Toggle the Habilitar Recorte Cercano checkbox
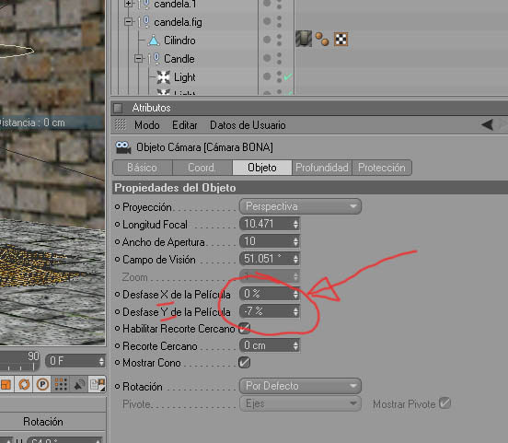 244,329
